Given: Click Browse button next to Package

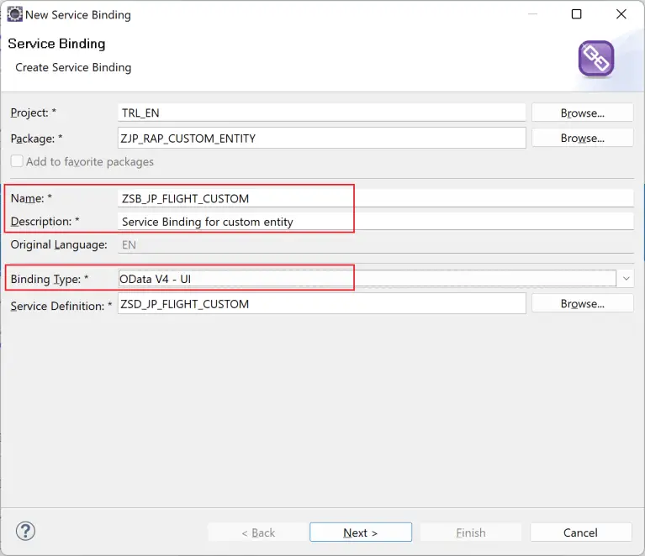Looking at the screenshot, I should [x=582, y=138].
